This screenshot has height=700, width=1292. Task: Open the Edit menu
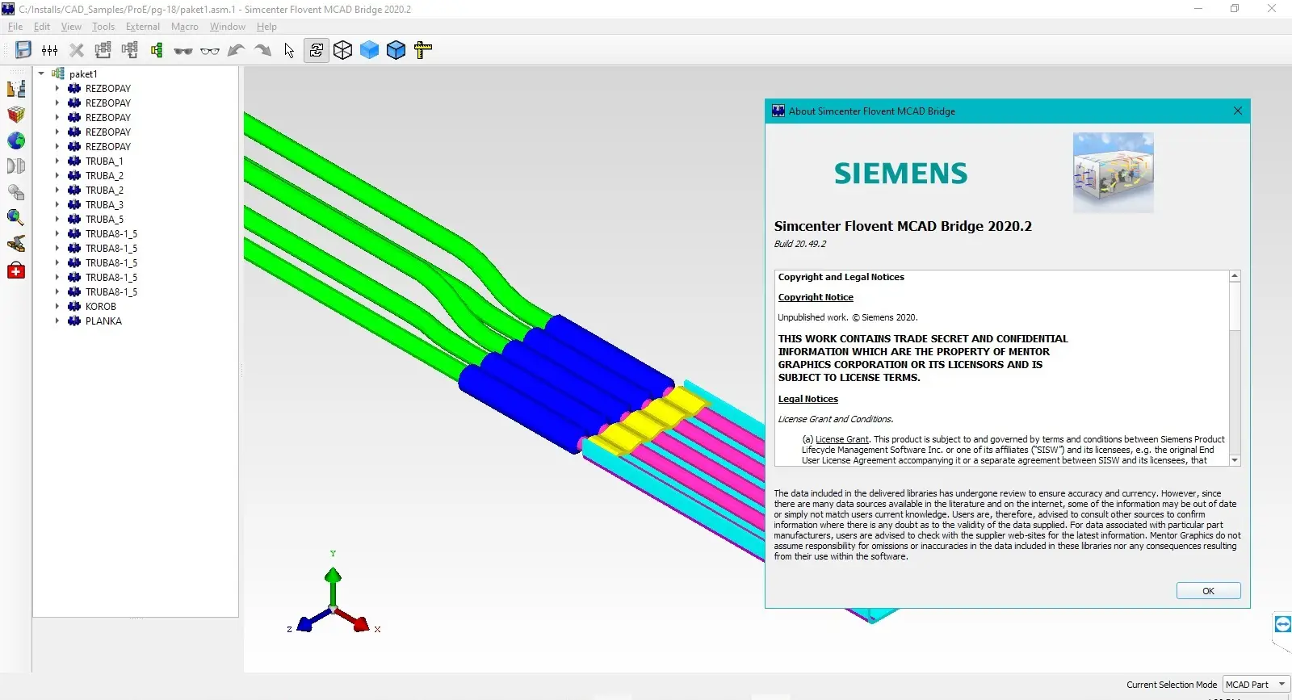42,27
